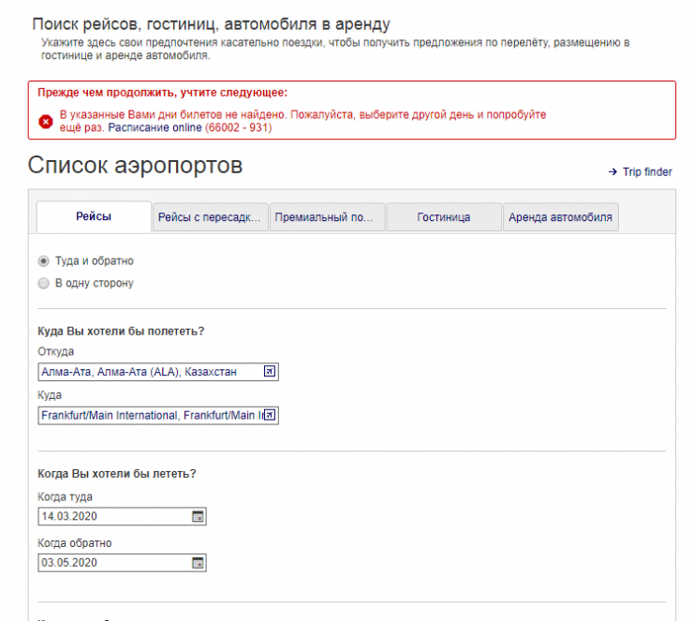
Task: Click the arrow icon beside Trip finder
Action: [613, 172]
